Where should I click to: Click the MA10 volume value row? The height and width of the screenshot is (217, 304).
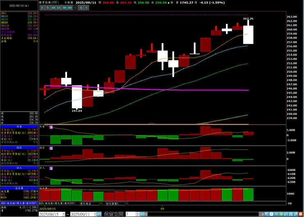coord(19,197)
